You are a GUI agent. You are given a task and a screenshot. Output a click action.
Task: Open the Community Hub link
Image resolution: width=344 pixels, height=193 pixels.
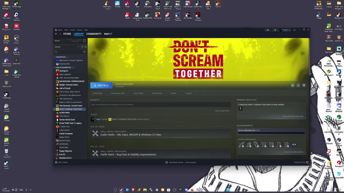point(117,93)
